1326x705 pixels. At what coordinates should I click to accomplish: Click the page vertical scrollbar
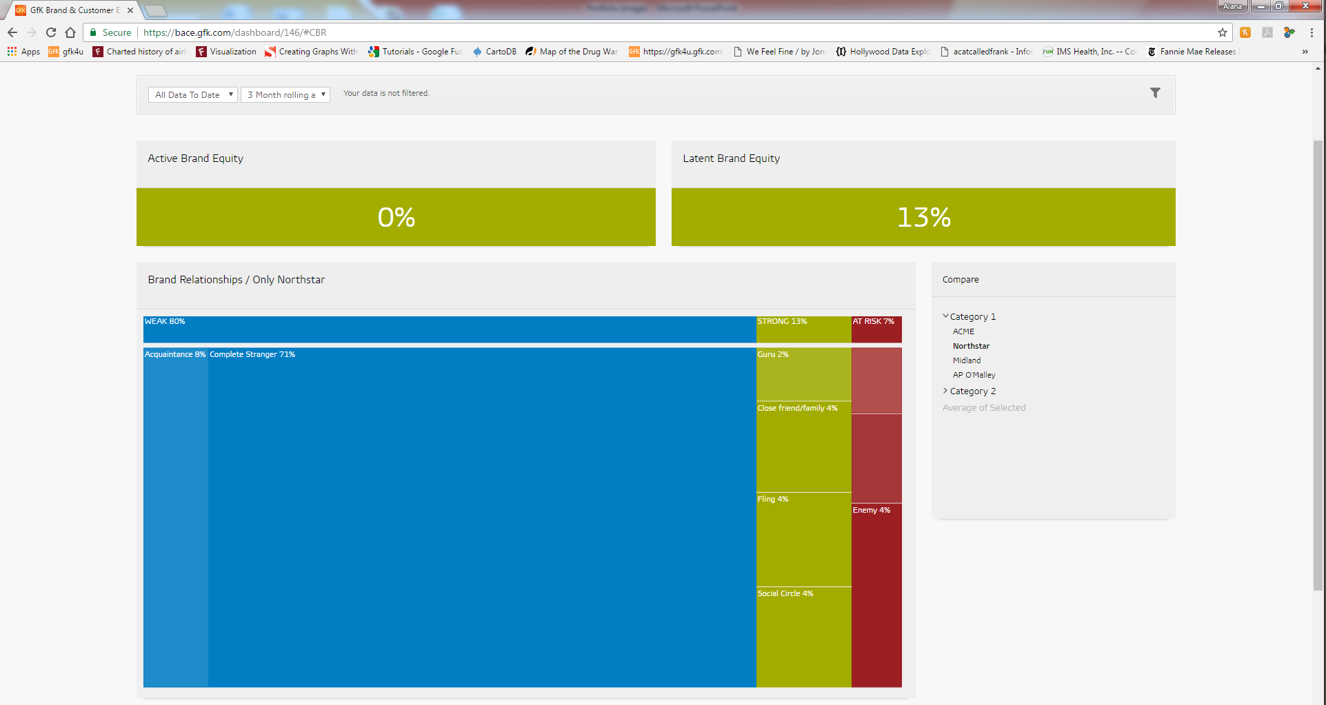click(1318, 365)
